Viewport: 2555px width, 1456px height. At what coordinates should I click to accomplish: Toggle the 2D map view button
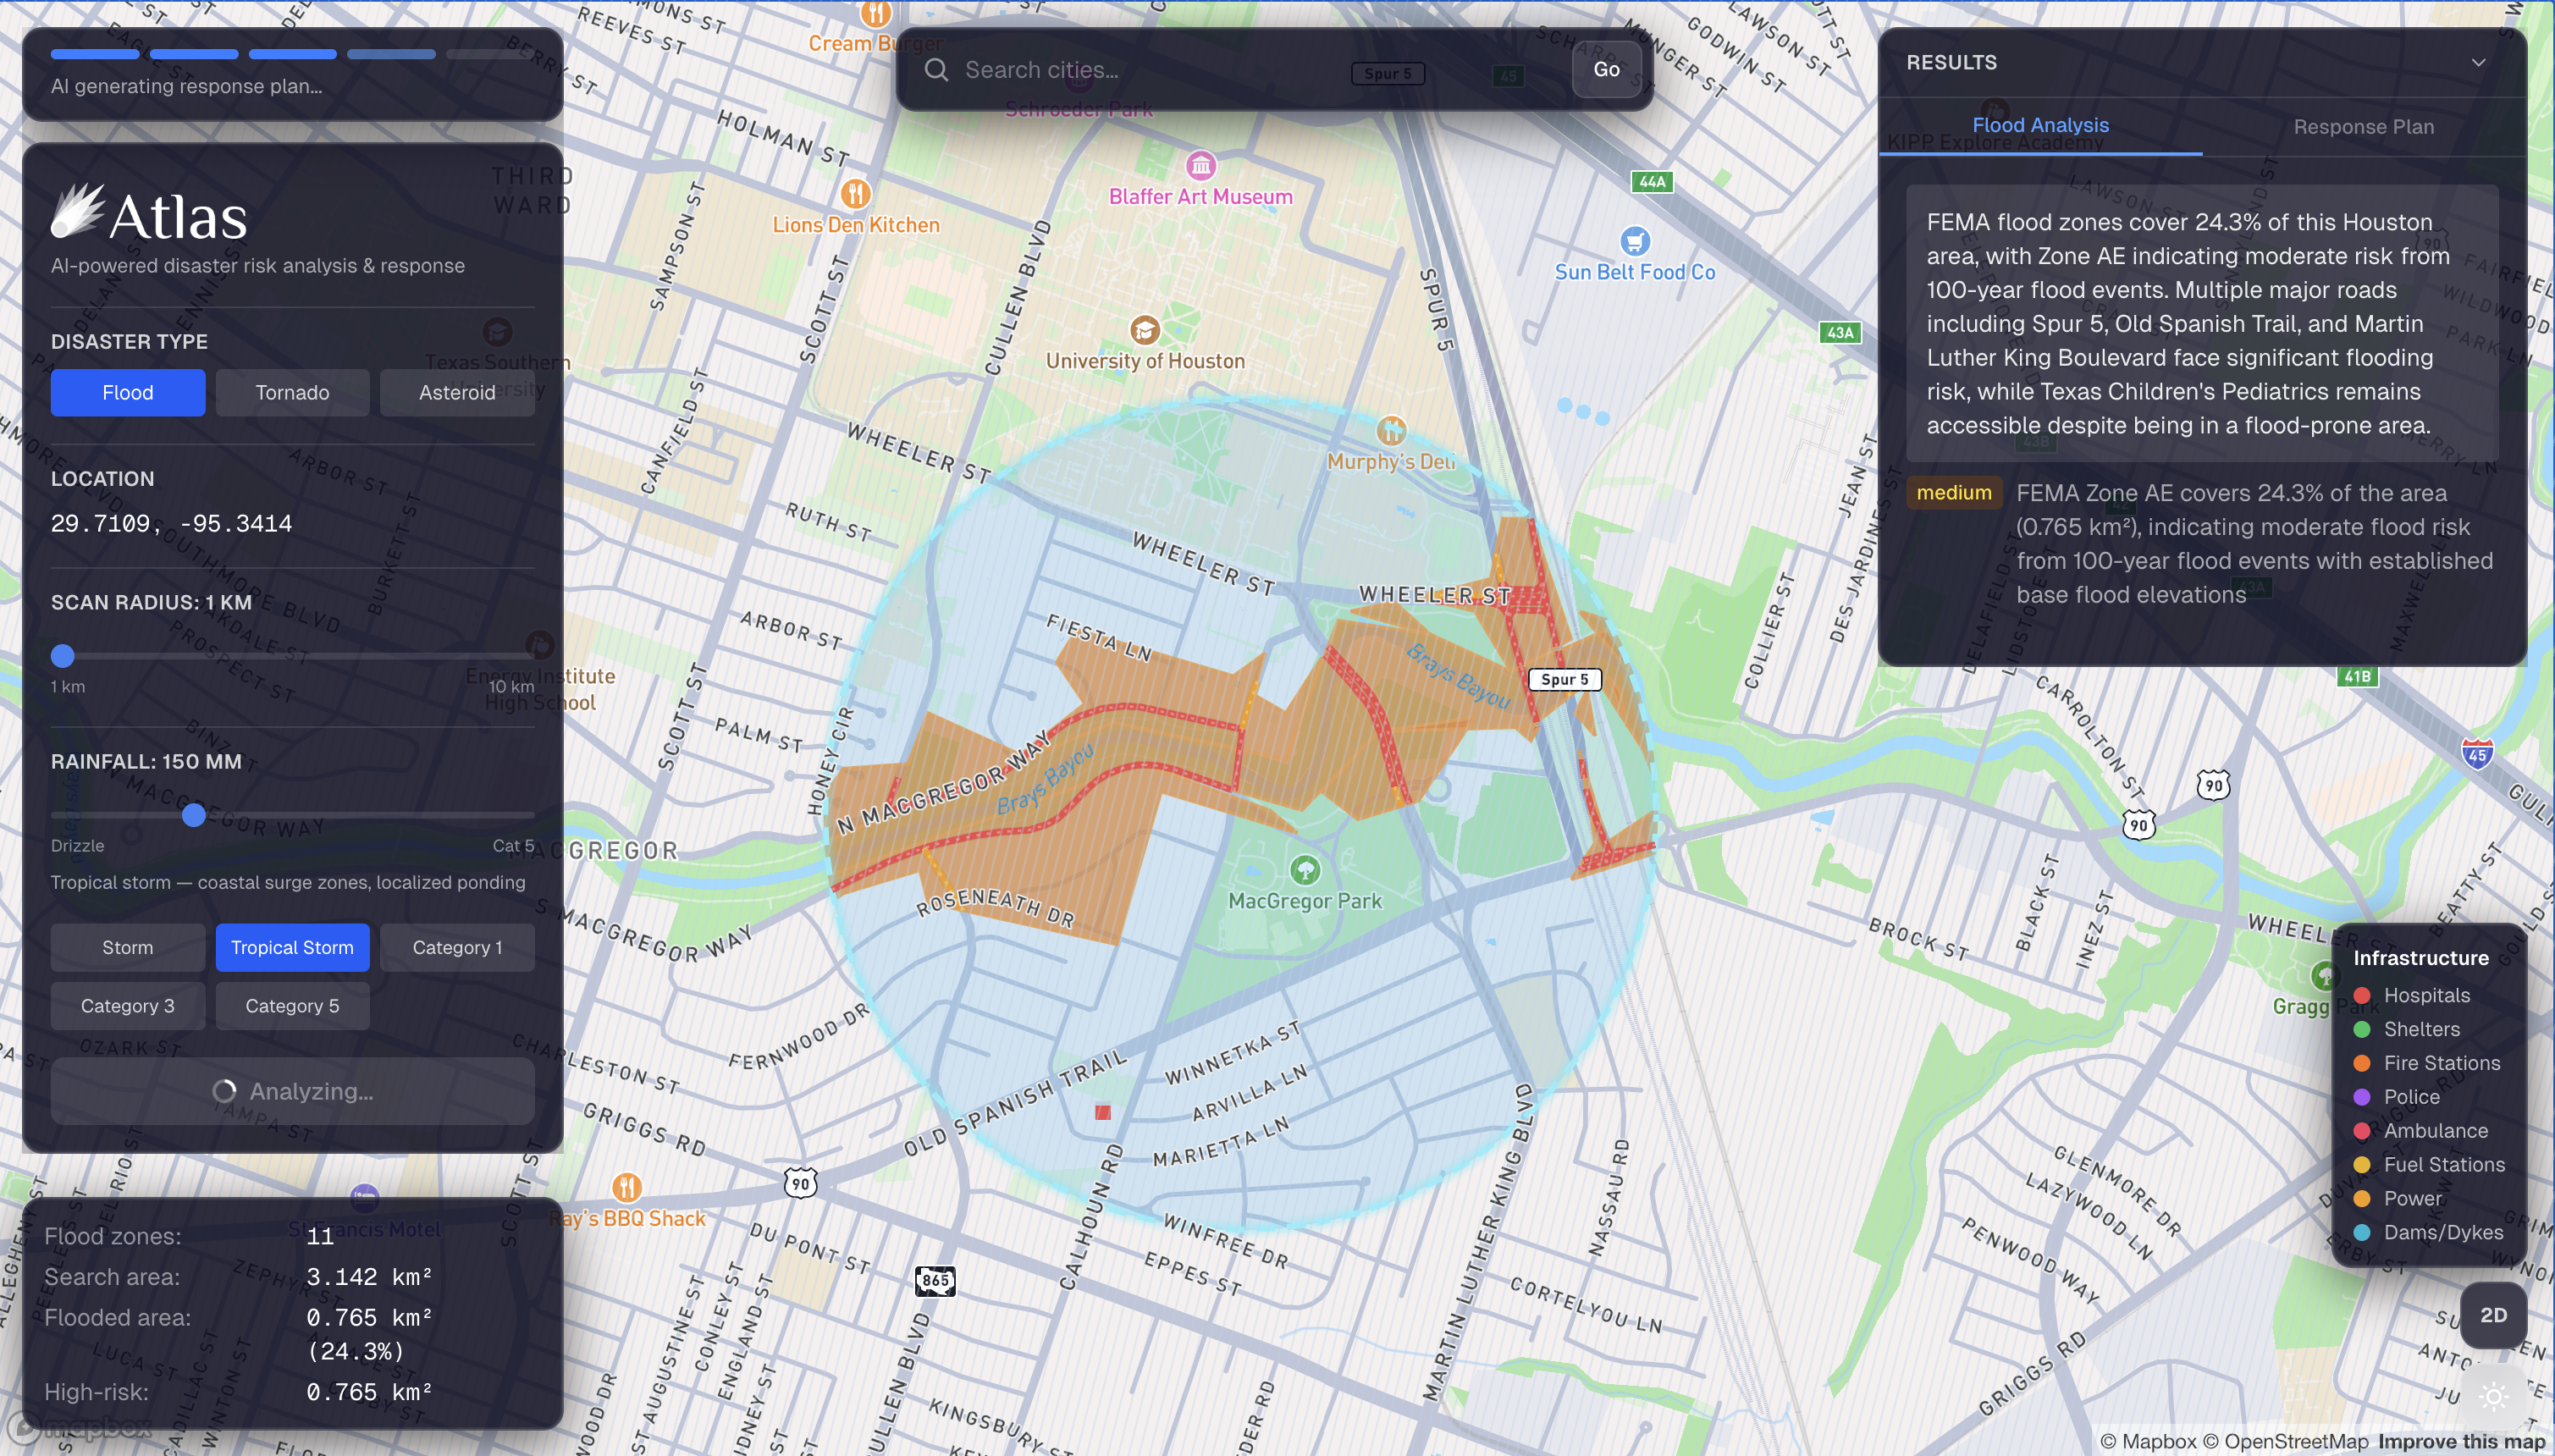[x=2493, y=1315]
